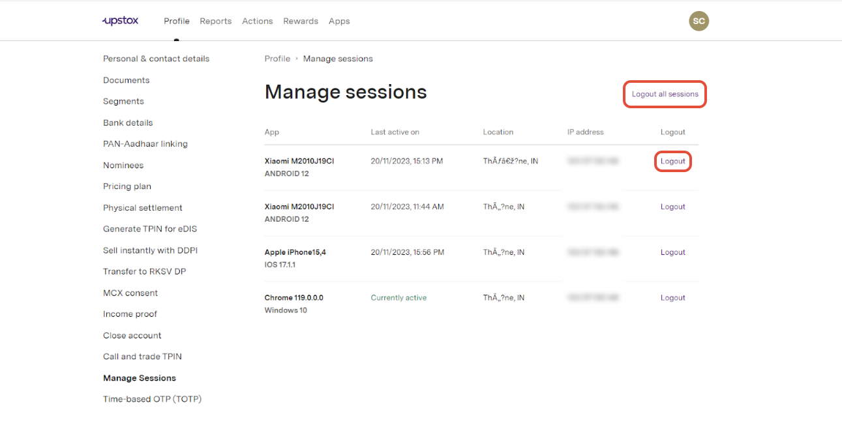Open Sell instantly with DDPI
This screenshot has width=842, height=444.
click(151, 250)
